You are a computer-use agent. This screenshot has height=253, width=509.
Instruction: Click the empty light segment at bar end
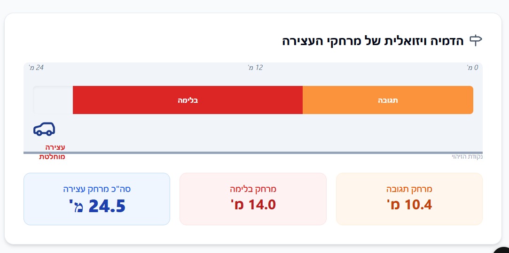point(53,100)
